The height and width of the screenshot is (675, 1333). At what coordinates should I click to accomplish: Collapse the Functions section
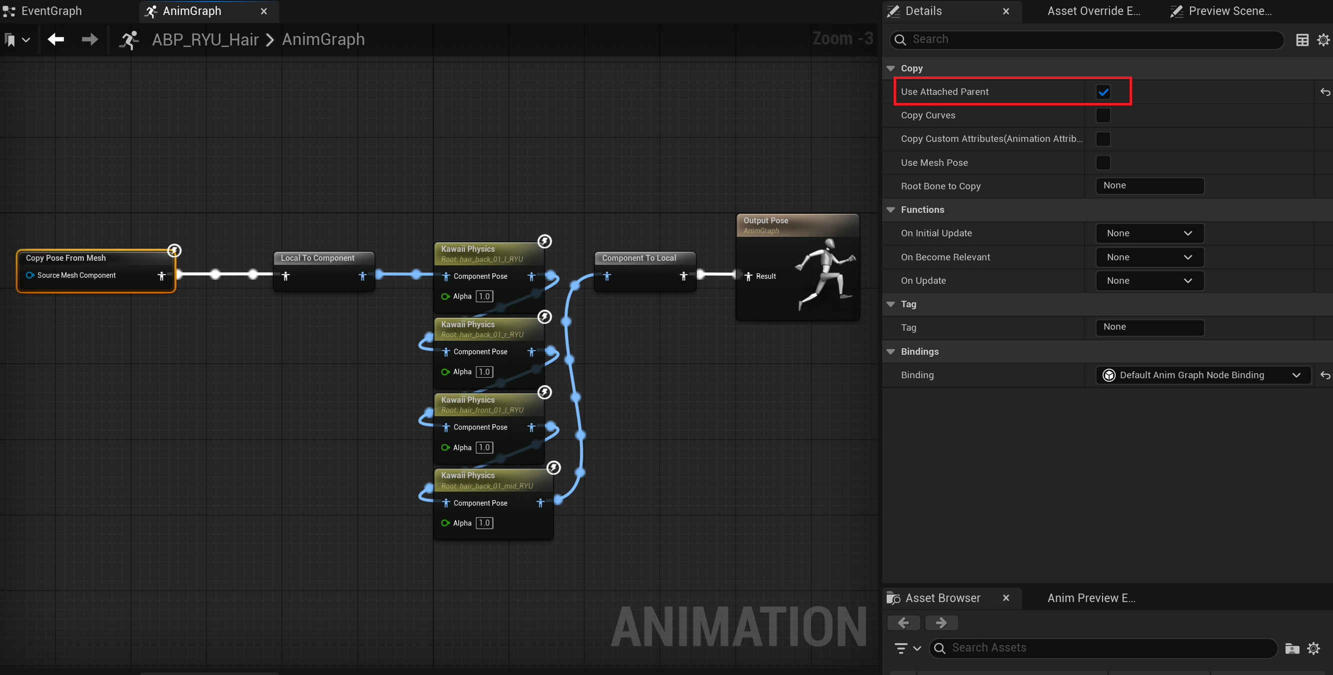pyautogui.click(x=891, y=209)
